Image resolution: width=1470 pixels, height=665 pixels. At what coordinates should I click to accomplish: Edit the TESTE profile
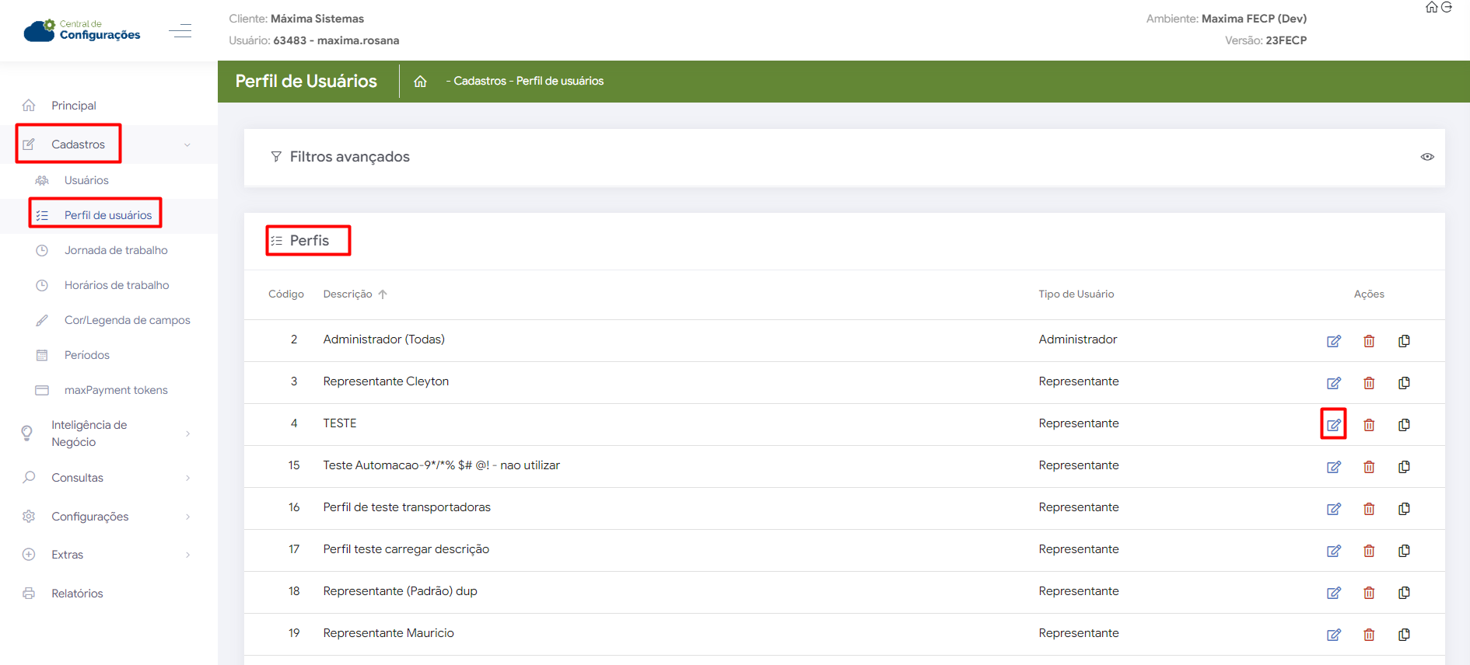1333,425
